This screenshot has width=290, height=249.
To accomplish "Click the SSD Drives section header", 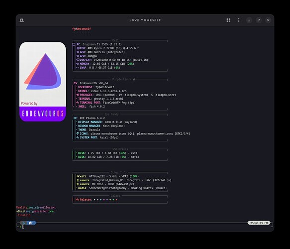I will 120,149.
